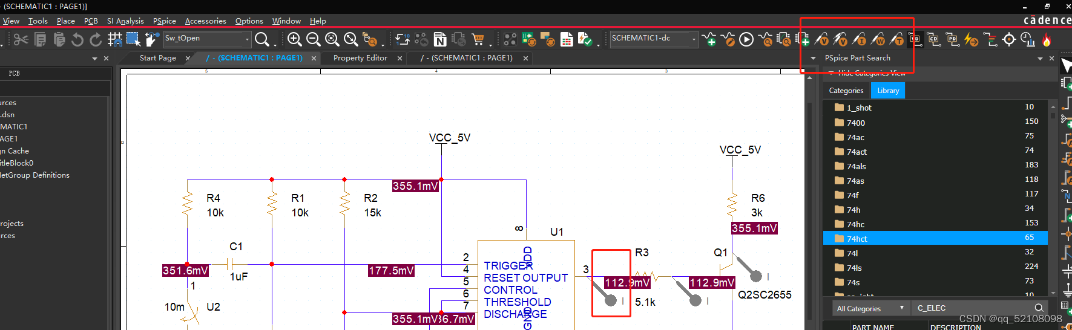
Task: Open the Sw_tOpen part dropdown
Action: pos(247,39)
